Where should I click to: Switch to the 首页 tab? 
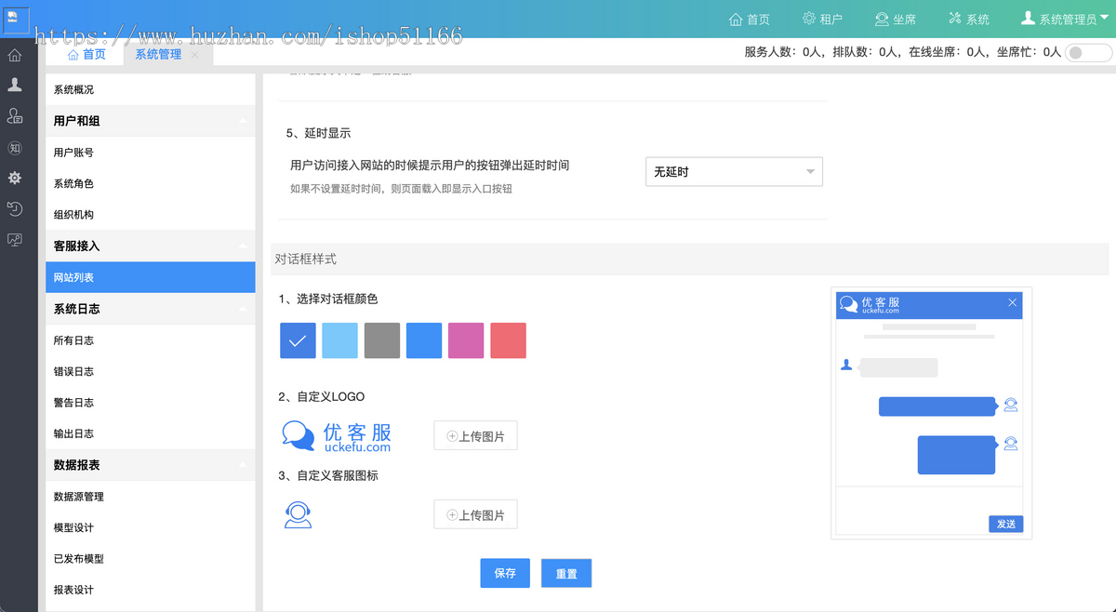[x=86, y=54]
